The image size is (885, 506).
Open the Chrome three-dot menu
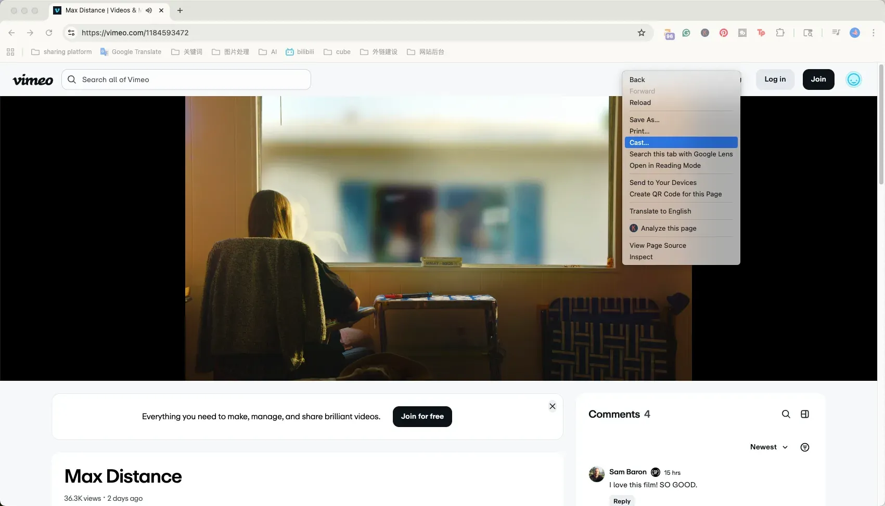874,33
